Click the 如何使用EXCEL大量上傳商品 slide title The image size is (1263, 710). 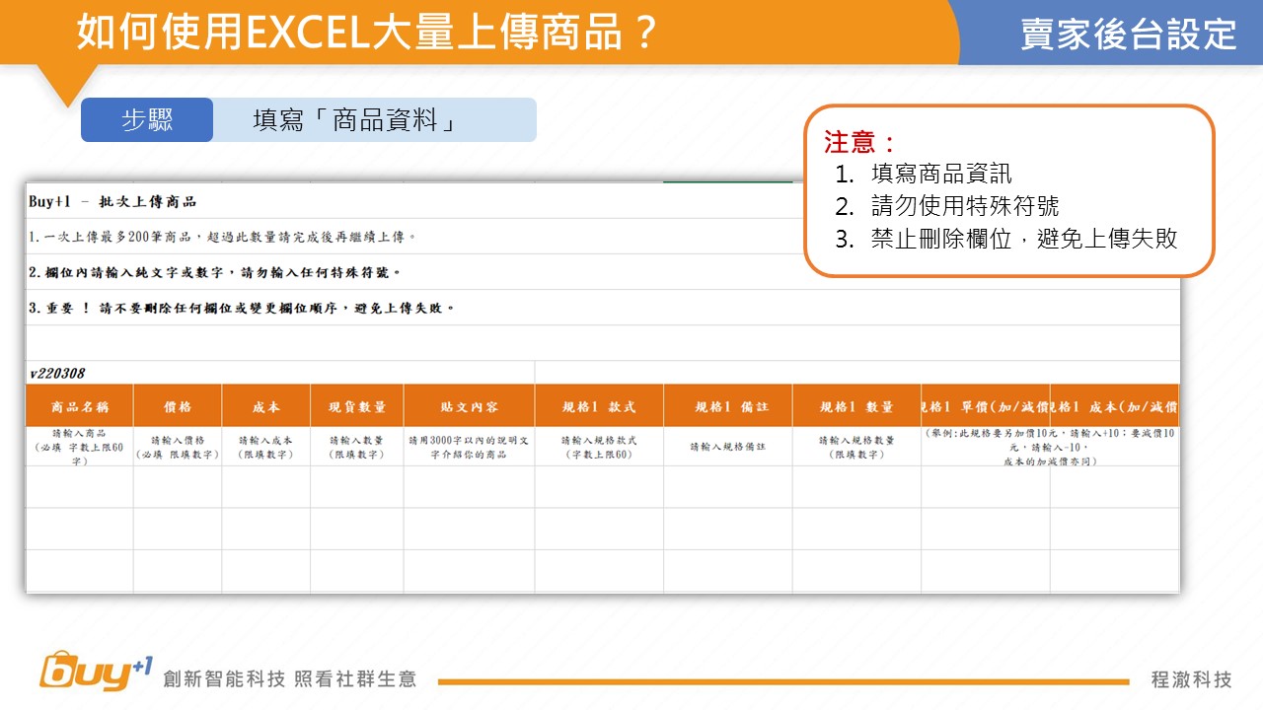[367, 32]
